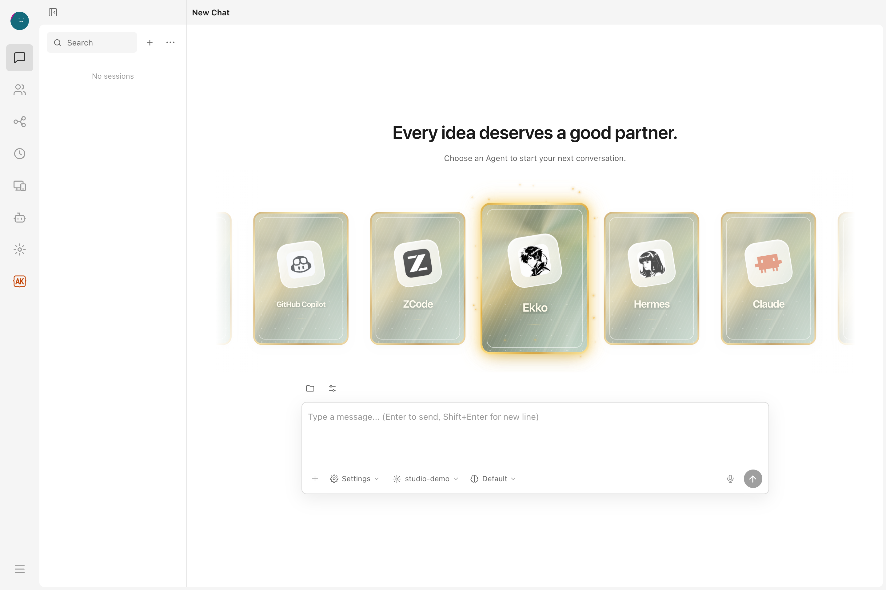The height and width of the screenshot is (590, 886).
Task: Click the orange AK icon in sidebar
Action: click(20, 281)
